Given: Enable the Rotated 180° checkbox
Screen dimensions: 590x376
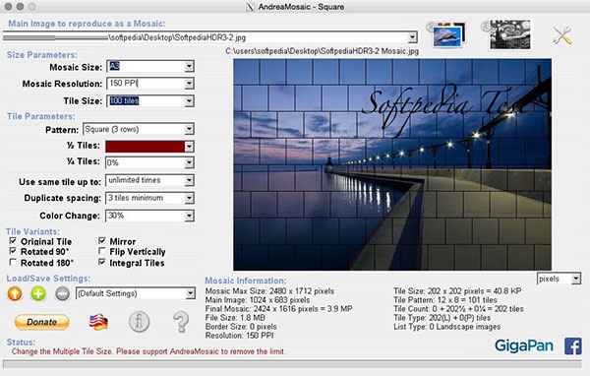Looking at the screenshot, I should pyautogui.click(x=13, y=262).
